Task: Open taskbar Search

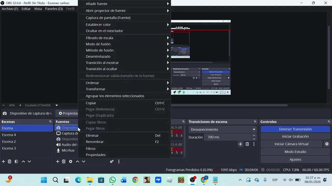Action: pos(55,180)
